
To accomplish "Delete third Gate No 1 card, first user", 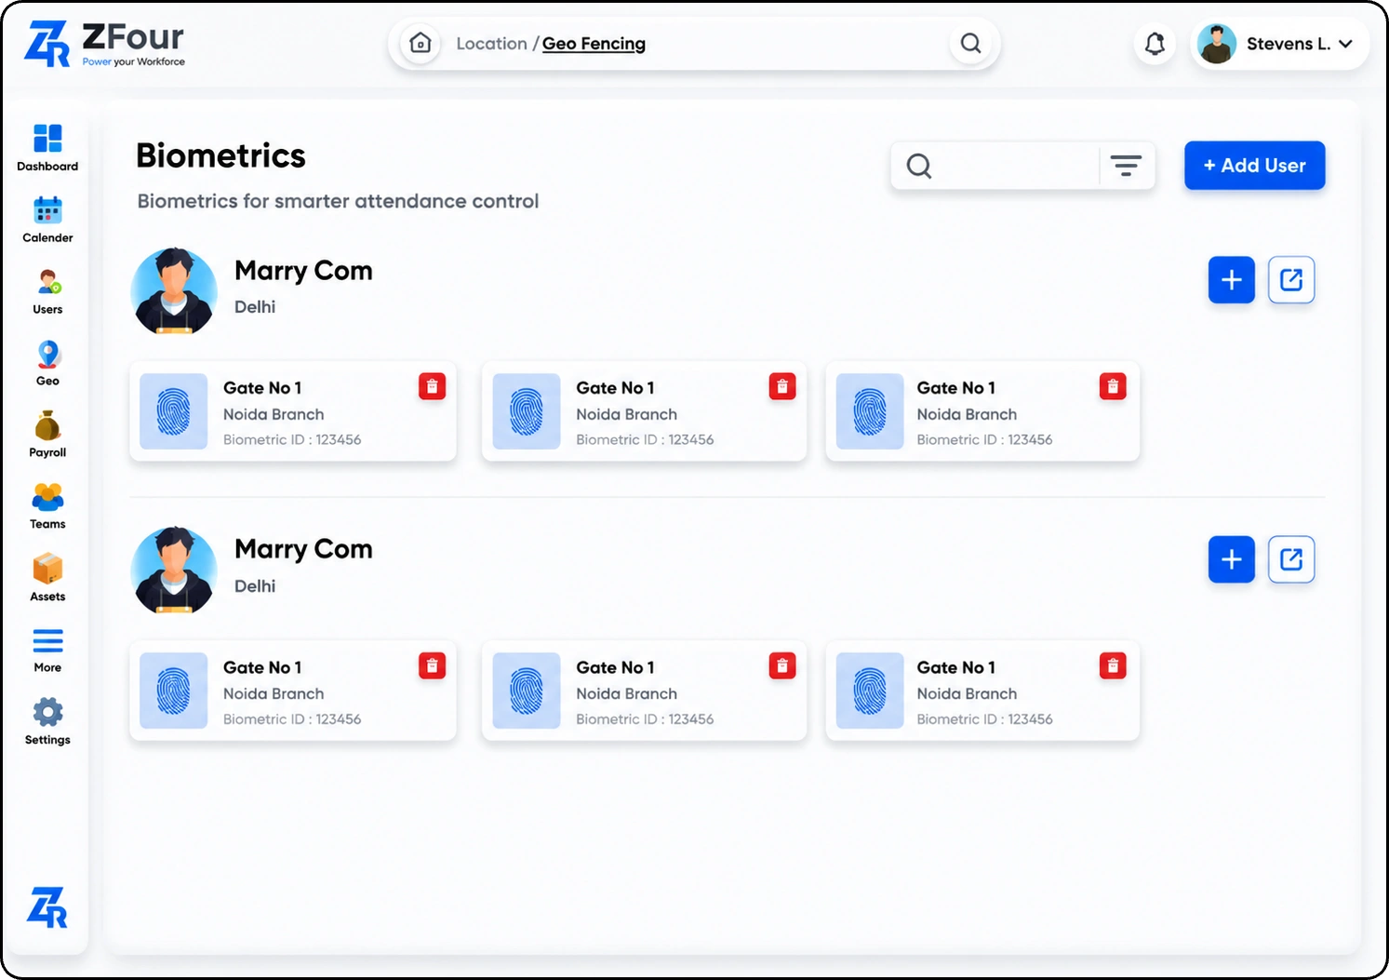I will tap(1113, 386).
